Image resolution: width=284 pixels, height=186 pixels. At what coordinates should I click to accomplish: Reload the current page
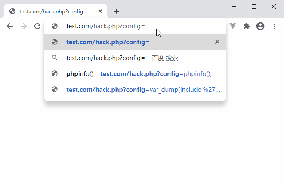37,26
